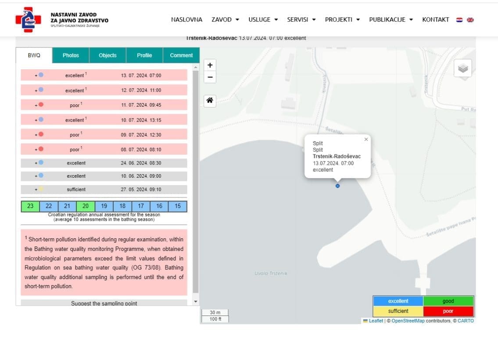Expand the 13. 07. 2024. 07:00 excellent row

point(36,75)
